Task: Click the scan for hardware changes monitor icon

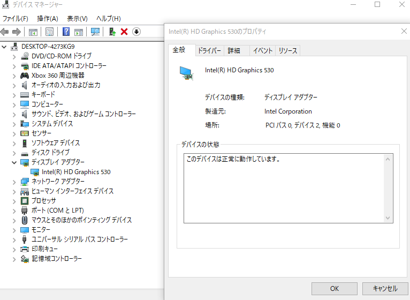Action: [x=95, y=32]
